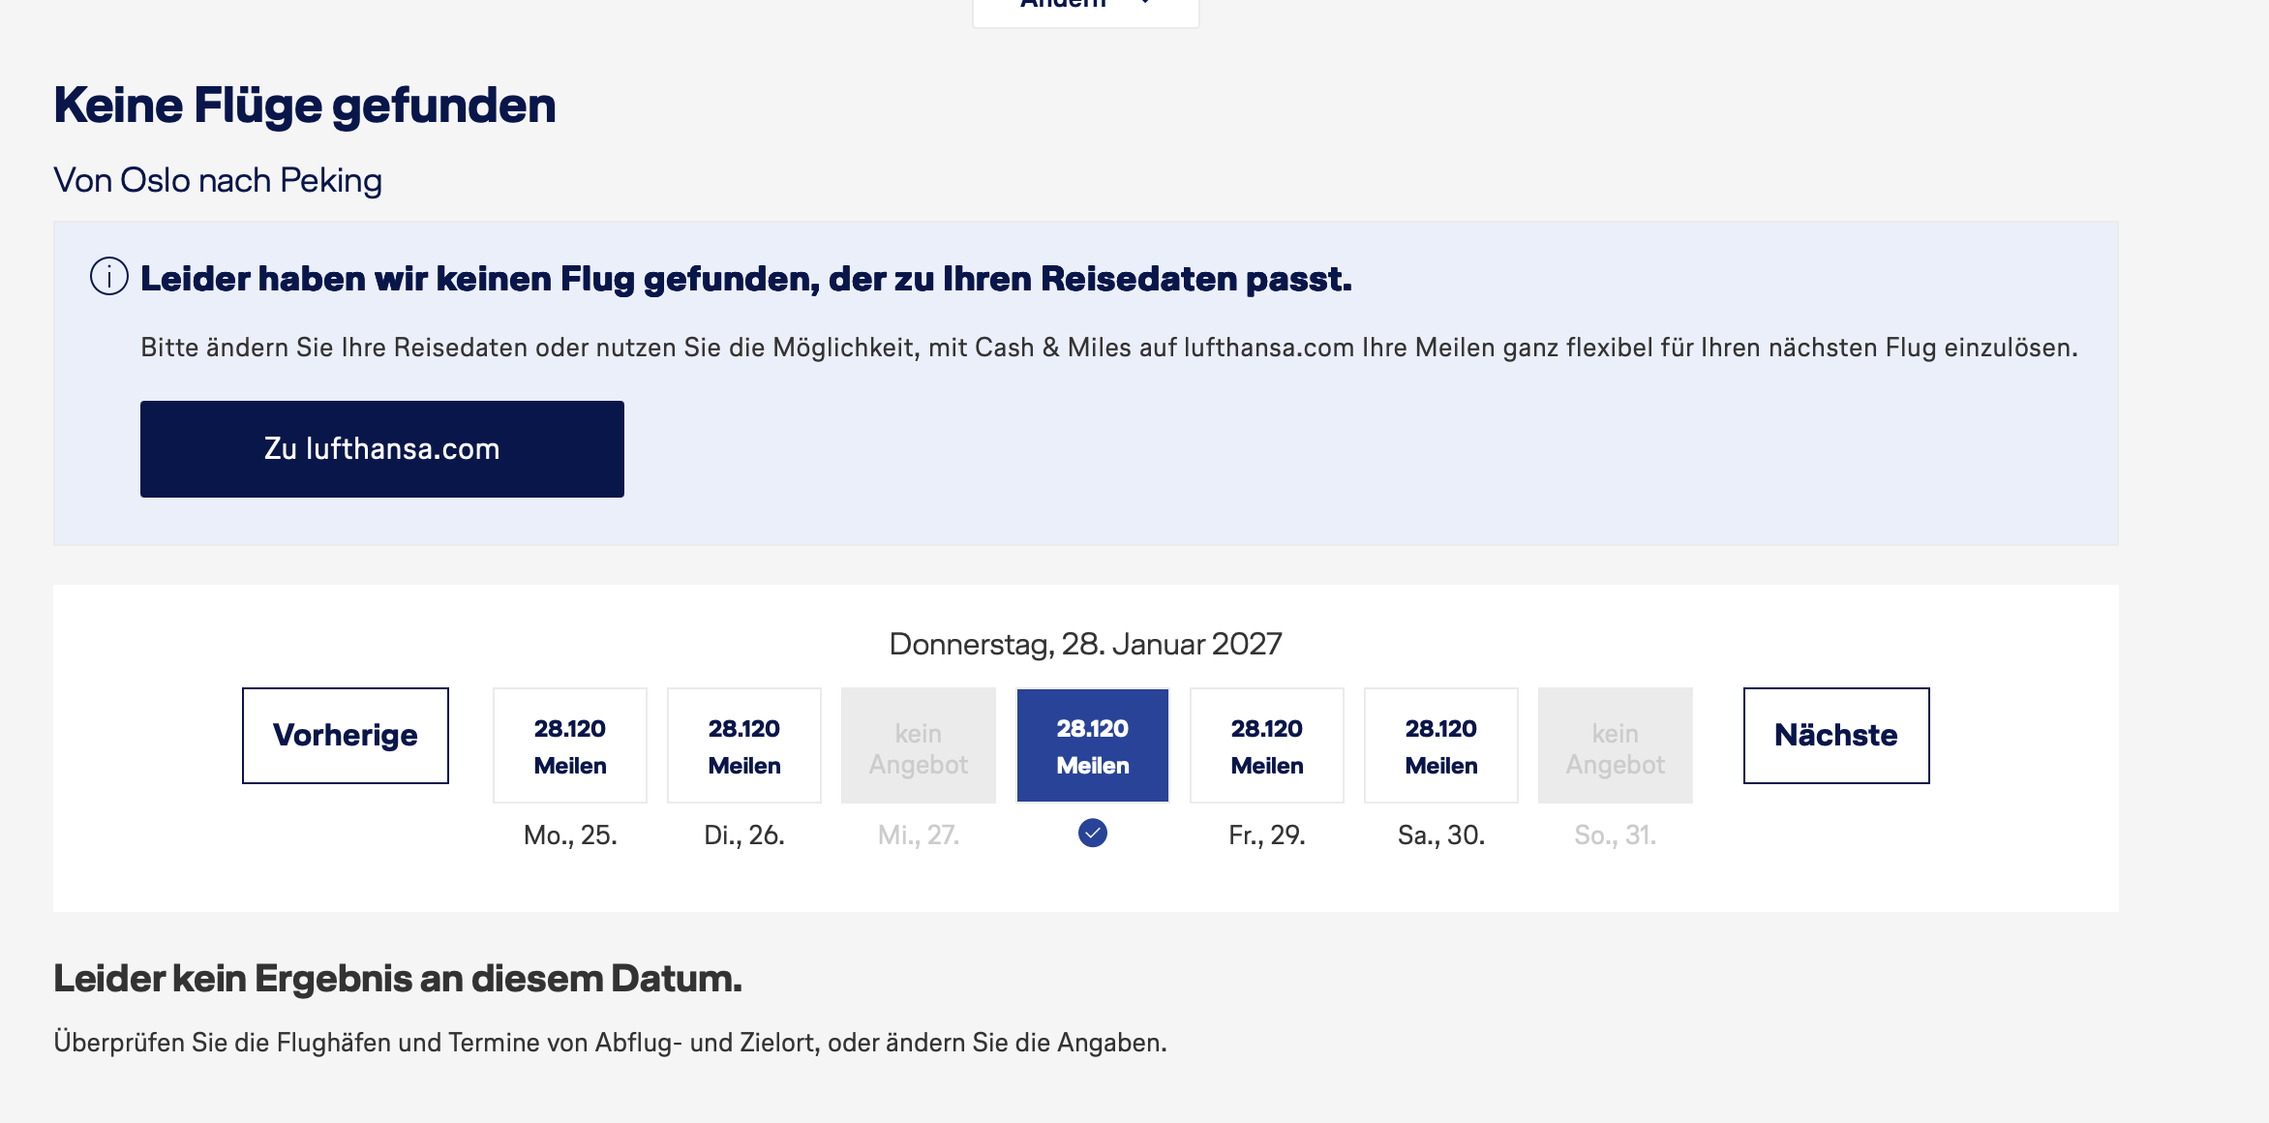Click the blue checkmark under selected date
The width and height of the screenshot is (2269, 1123).
1093,833
